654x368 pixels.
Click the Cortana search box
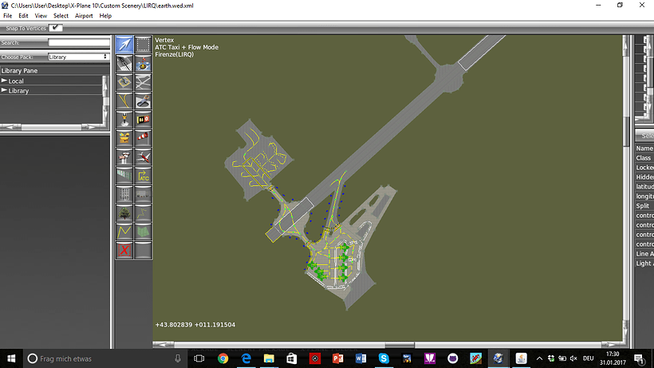[104, 358]
